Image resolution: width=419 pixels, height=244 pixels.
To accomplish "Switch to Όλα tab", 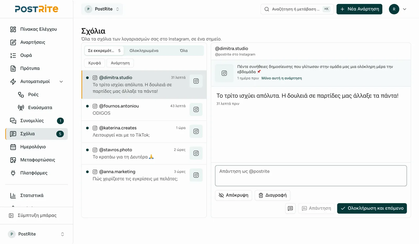I will coord(184,51).
